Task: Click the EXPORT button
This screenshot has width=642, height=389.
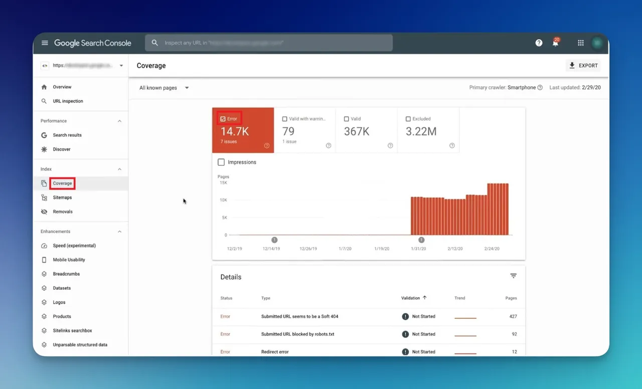Action: tap(583, 66)
